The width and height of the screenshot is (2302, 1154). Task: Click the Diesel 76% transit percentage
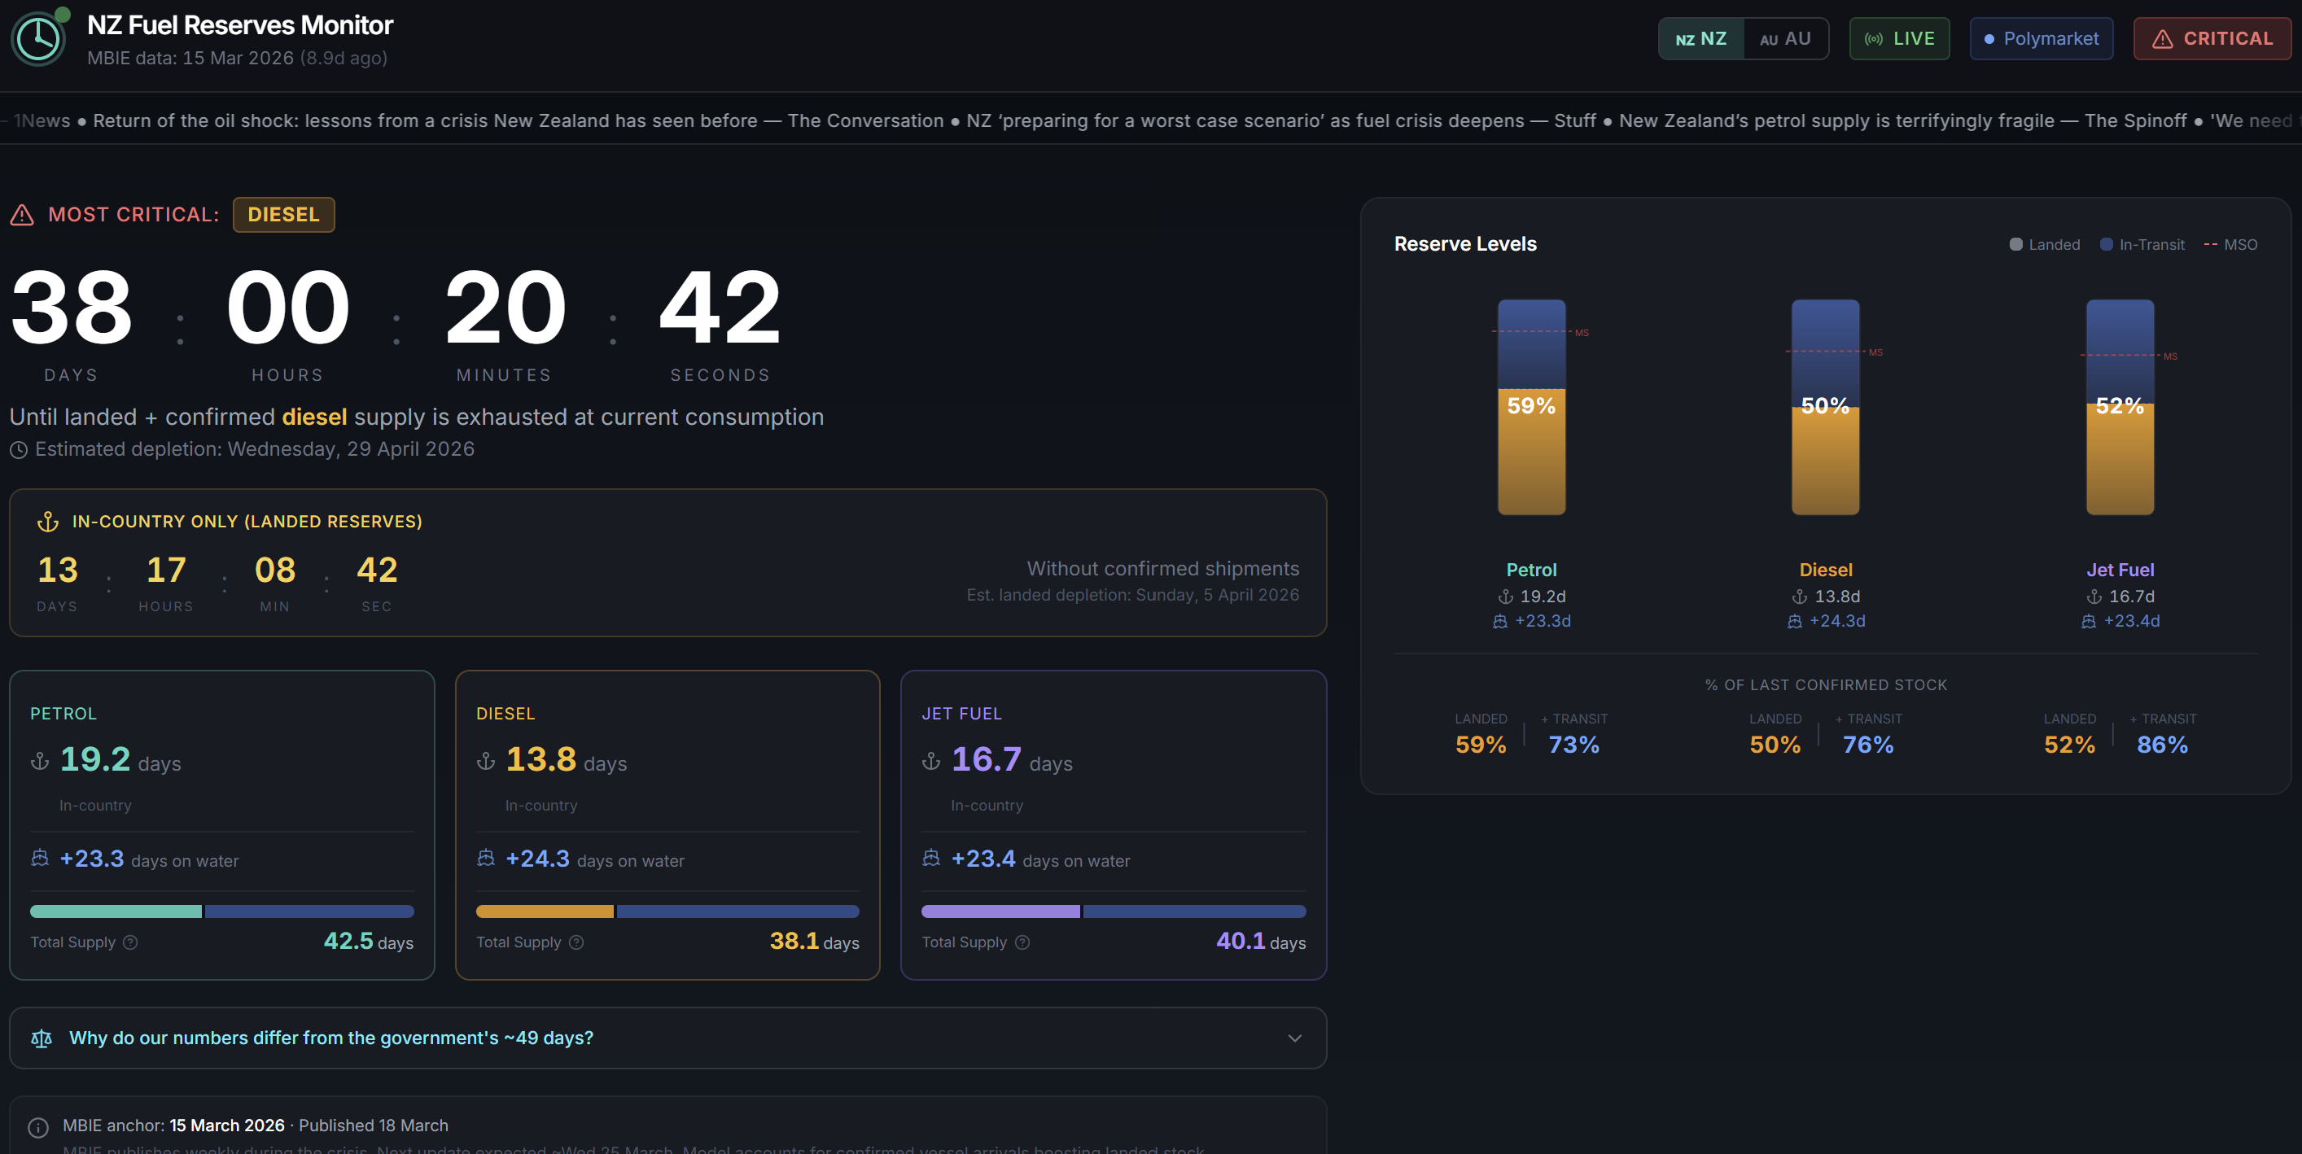point(1867,745)
